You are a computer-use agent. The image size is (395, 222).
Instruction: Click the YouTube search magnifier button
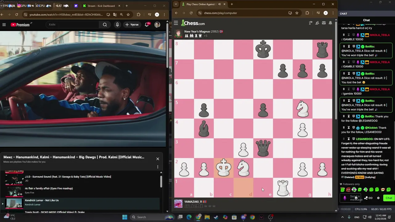[x=105, y=25]
